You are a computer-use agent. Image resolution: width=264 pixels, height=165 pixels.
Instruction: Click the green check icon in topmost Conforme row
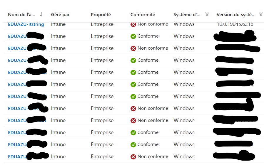click(x=133, y=36)
